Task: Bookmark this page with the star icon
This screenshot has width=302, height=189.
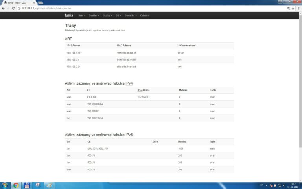Action: pyautogui.click(x=293, y=9)
